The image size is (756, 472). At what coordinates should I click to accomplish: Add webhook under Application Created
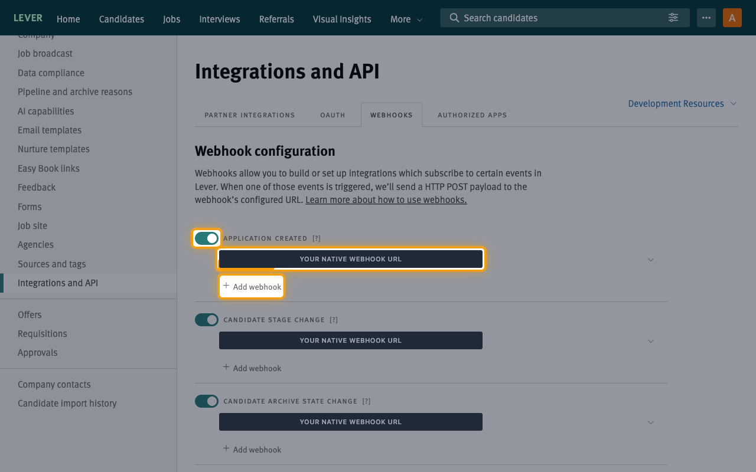pyautogui.click(x=252, y=287)
